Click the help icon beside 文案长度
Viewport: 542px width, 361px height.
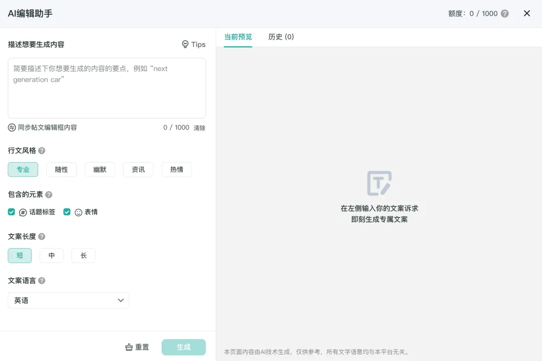(x=41, y=236)
